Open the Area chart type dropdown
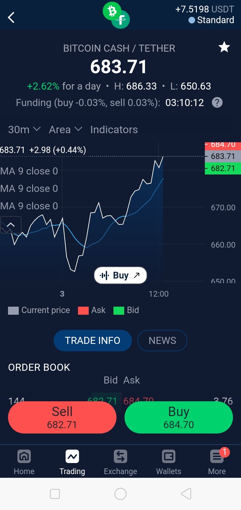 pyautogui.click(x=65, y=130)
